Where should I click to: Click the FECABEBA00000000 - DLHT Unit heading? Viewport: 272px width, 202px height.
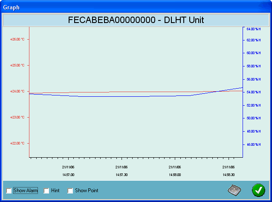tap(136, 20)
